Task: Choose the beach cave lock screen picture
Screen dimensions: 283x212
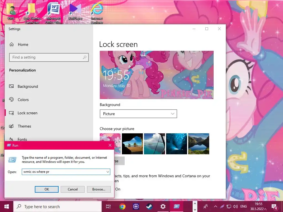Action: point(132,144)
